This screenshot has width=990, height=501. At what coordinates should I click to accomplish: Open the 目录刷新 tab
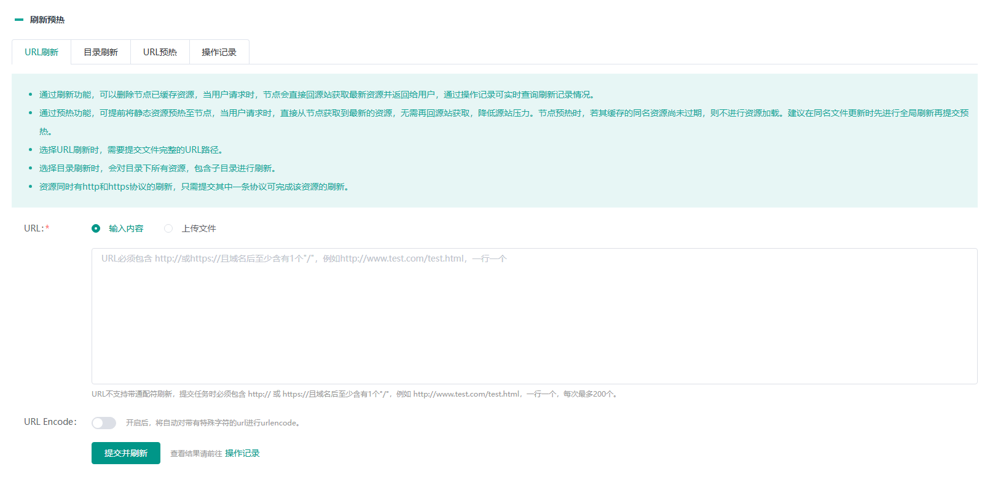coord(101,52)
